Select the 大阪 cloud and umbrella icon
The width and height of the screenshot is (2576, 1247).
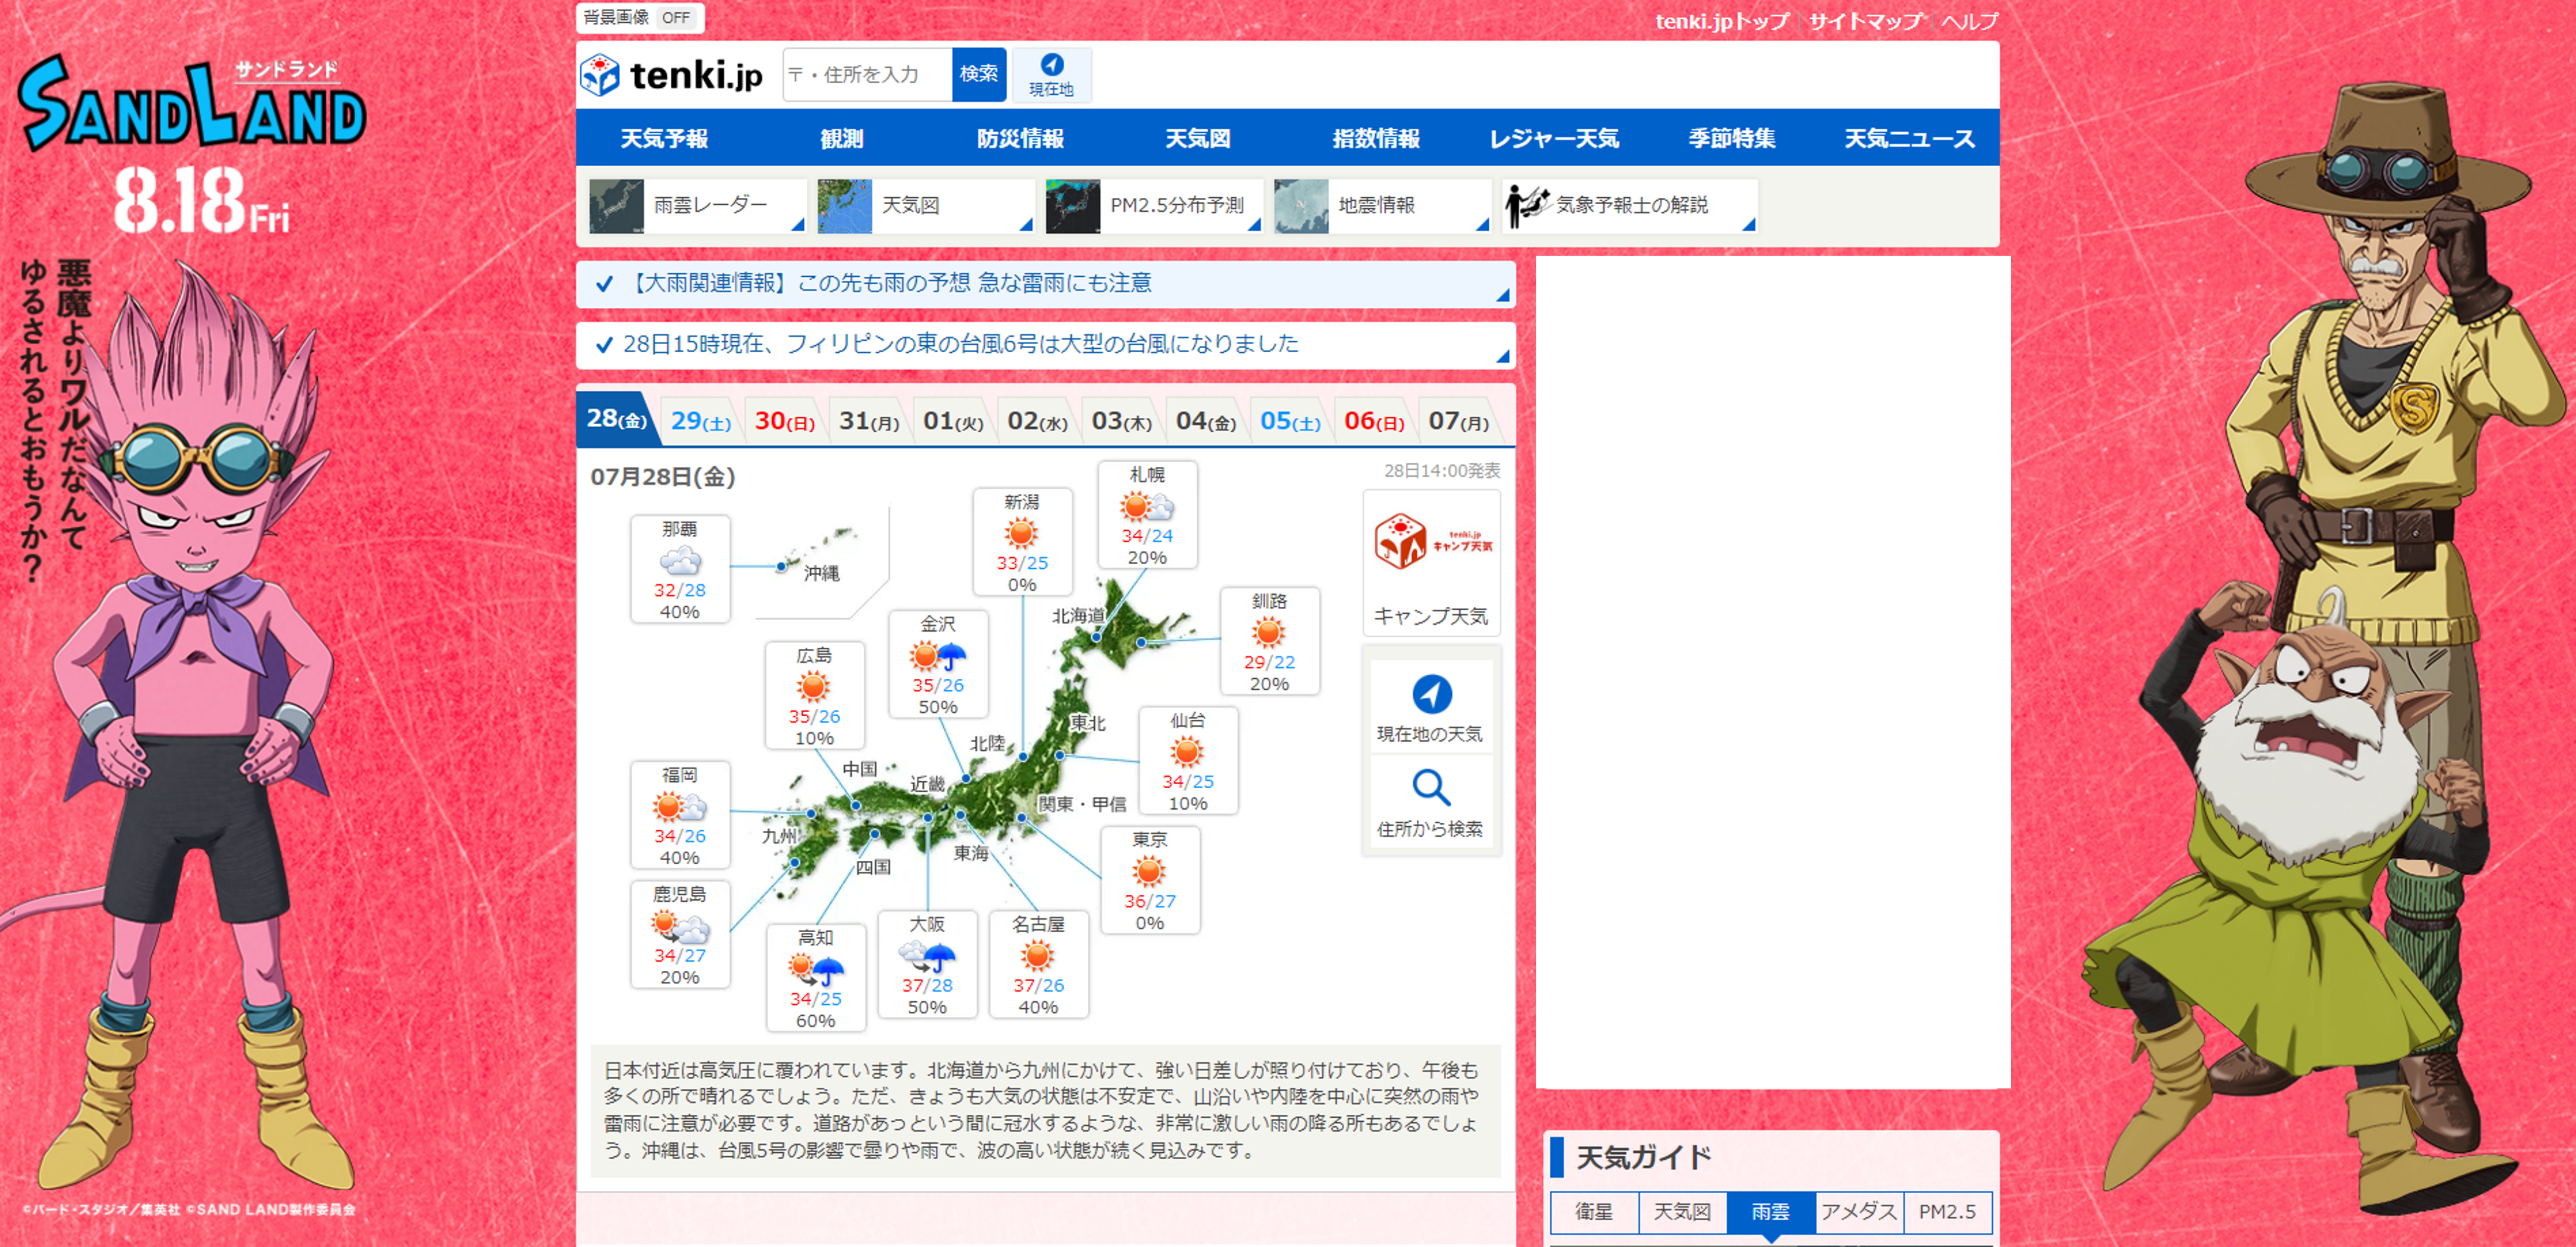pos(927,956)
